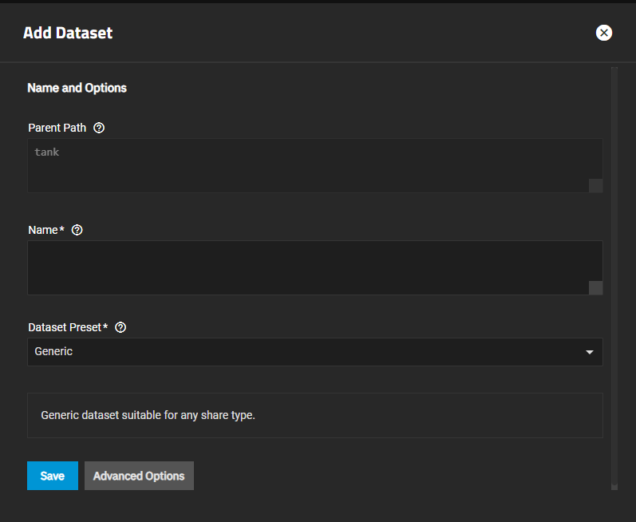
Task: Click the Parent Path label
Action: coord(57,128)
